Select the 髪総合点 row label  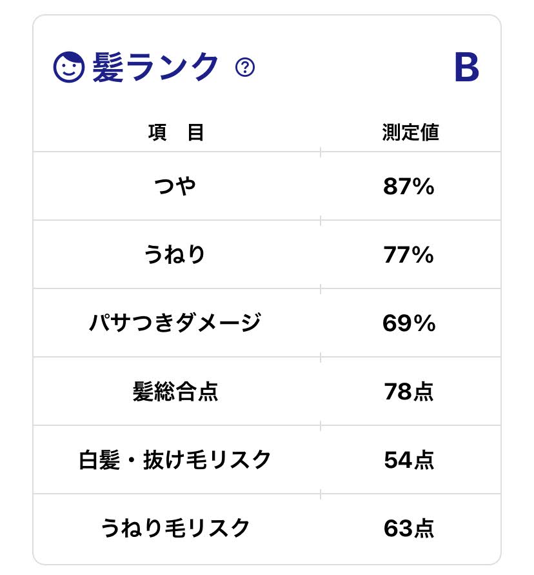[176, 392]
